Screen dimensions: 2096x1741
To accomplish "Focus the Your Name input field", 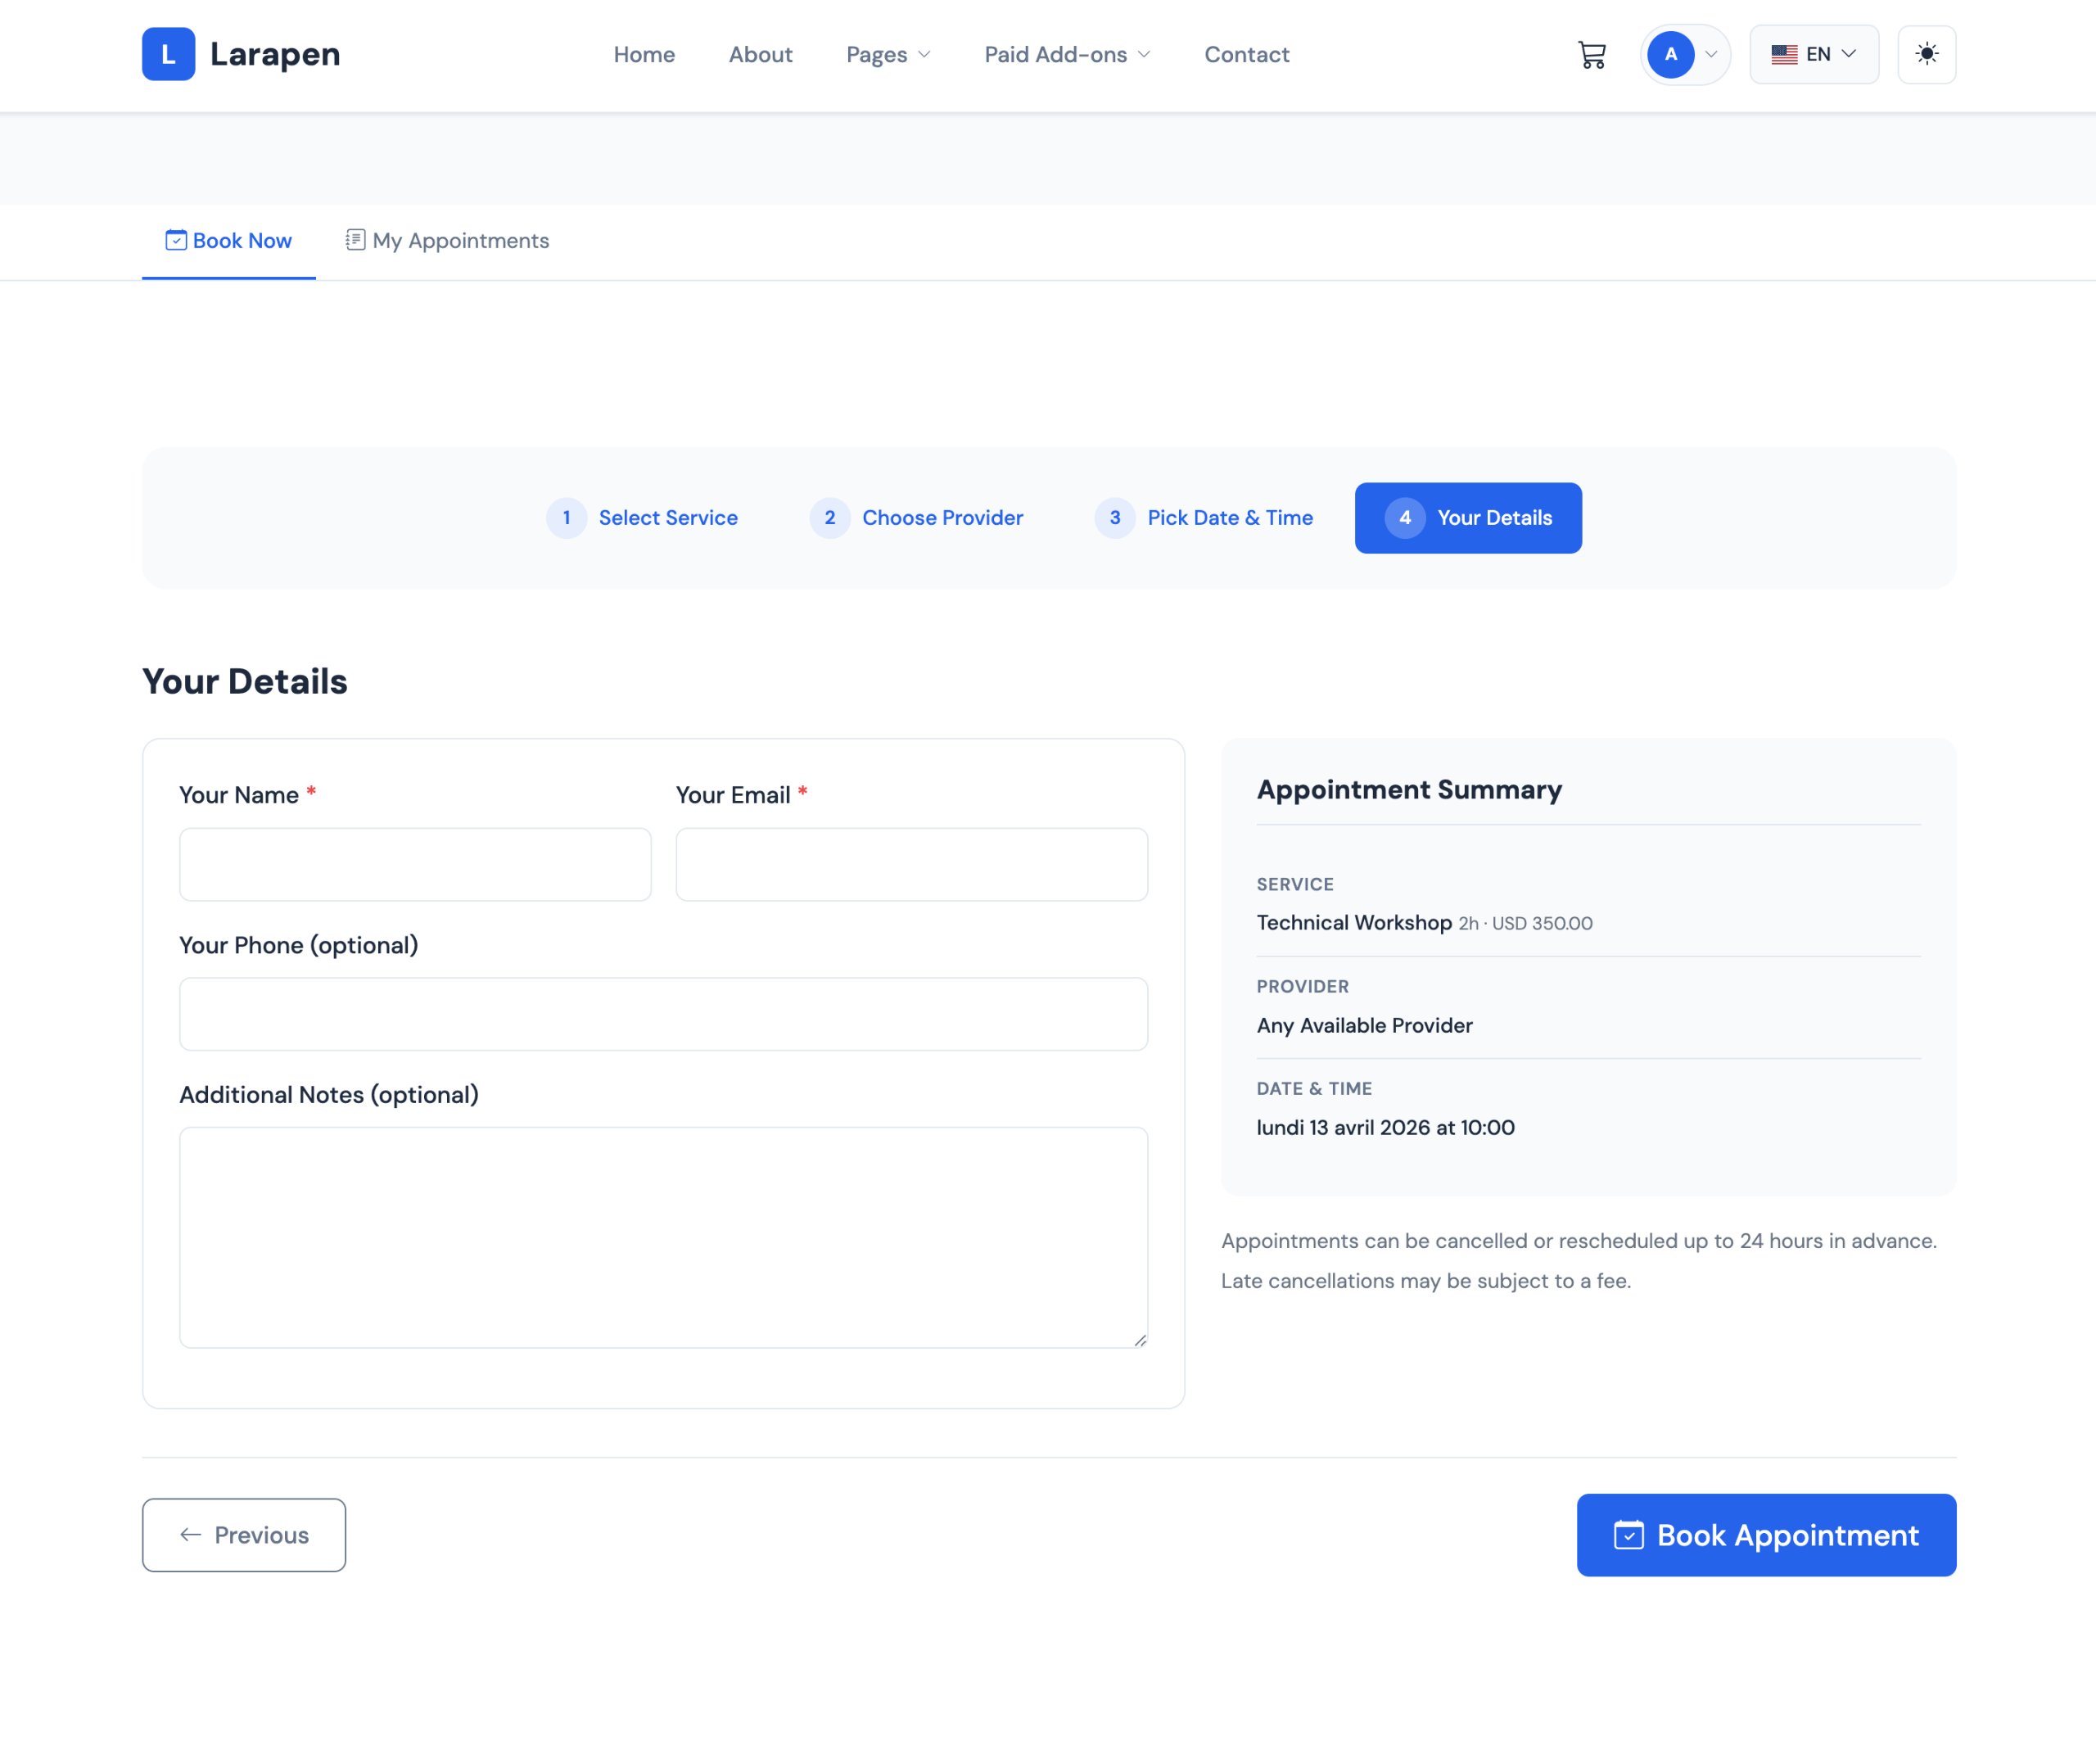I will [415, 865].
